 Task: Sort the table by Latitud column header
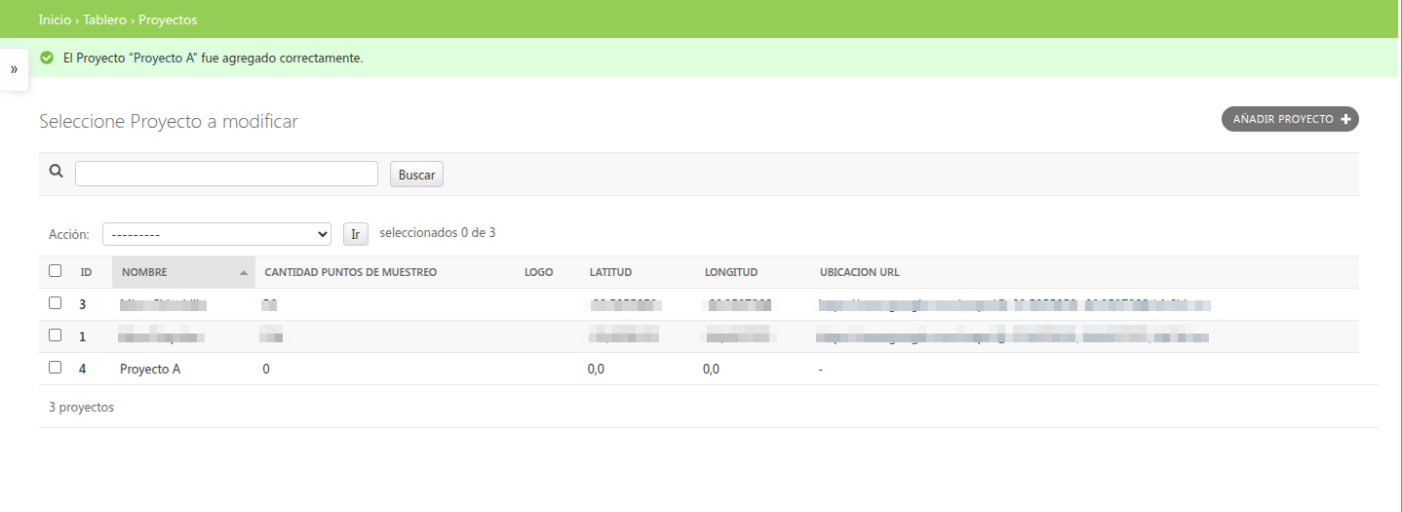(610, 272)
